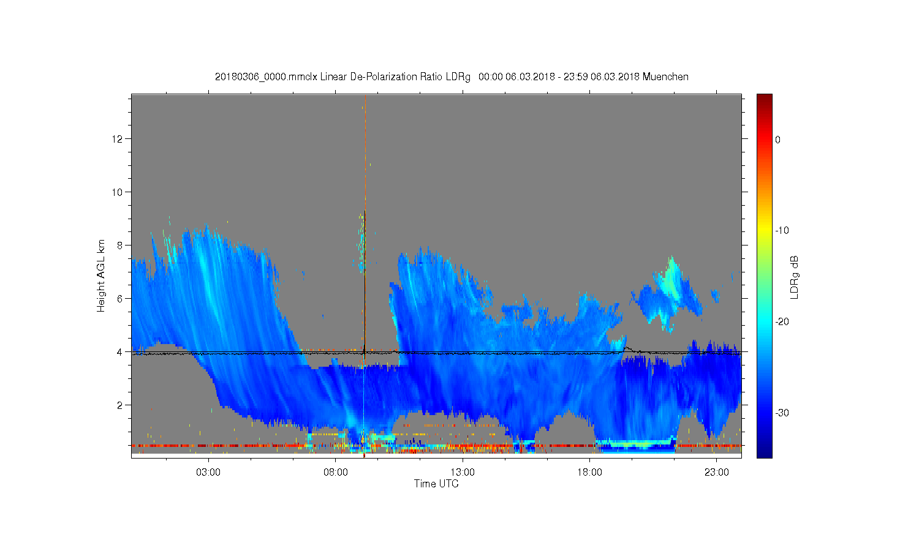The image size is (919, 551).
Task: Click the height tick label 8
Action: pos(121,246)
